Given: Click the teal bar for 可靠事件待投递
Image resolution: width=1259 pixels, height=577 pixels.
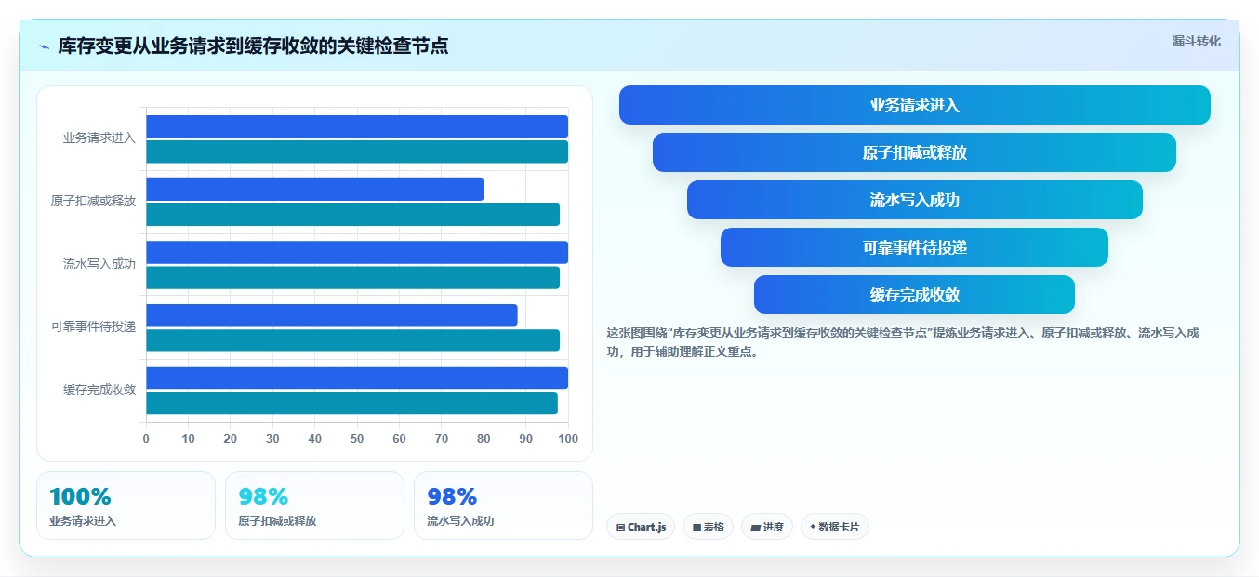Looking at the screenshot, I should coord(353,340).
